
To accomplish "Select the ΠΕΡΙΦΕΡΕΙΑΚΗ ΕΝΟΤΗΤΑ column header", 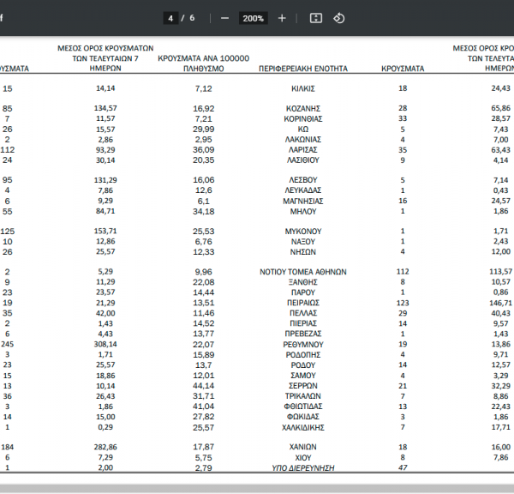I will pyautogui.click(x=303, y=69).
